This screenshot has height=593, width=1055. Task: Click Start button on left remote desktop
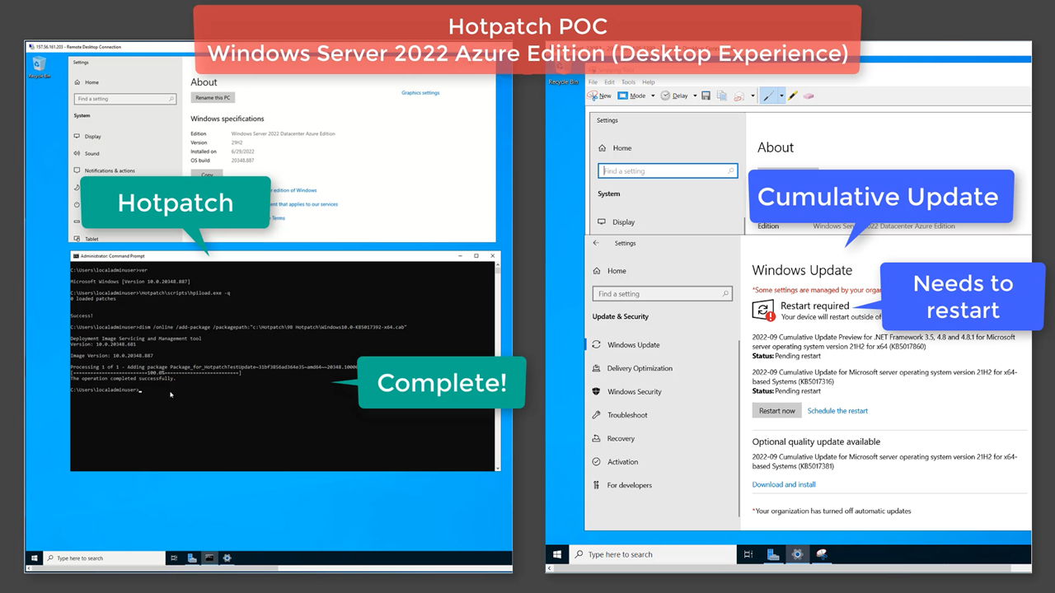(x=34, y=558)
